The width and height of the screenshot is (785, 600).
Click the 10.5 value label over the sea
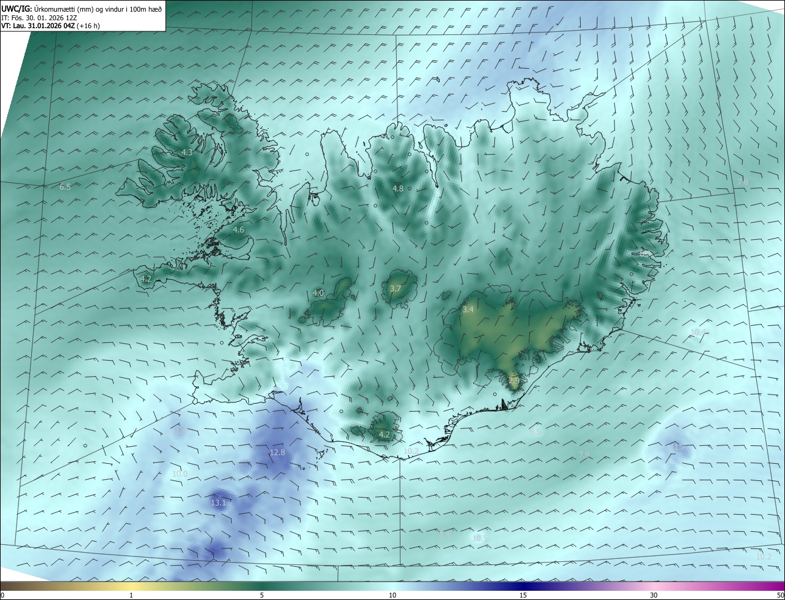coord(480,538)
